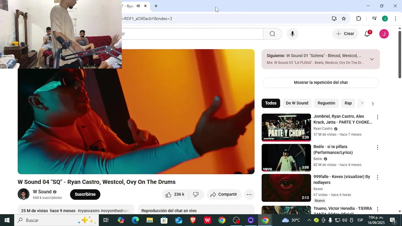Open options menu for PARTE Y CHOKE video
402x226 pixels.
(378, 117)
